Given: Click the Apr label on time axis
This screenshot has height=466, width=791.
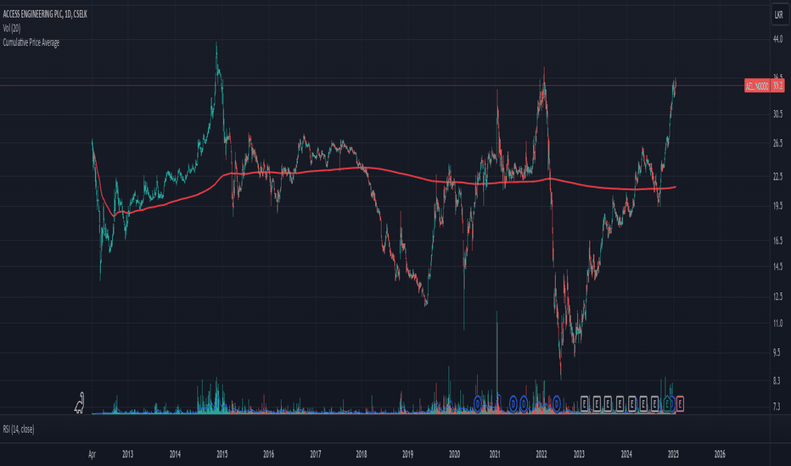Looking at the screenshot, I should tap(92, 454).
